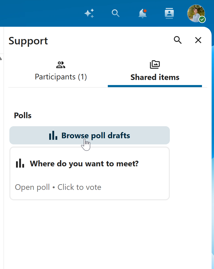Open the notifications bell
The width and height of the screenshot is (214, 269).
tap(143, 13)
